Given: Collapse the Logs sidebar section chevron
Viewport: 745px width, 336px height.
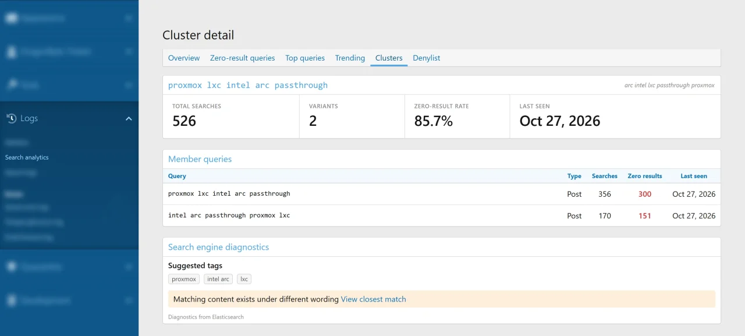Looking at the screenshot, I should pyautogui.click(x=129, y=118).
